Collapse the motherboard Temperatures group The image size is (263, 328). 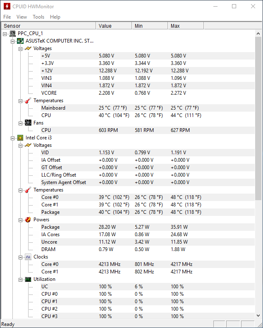[21, 101]
